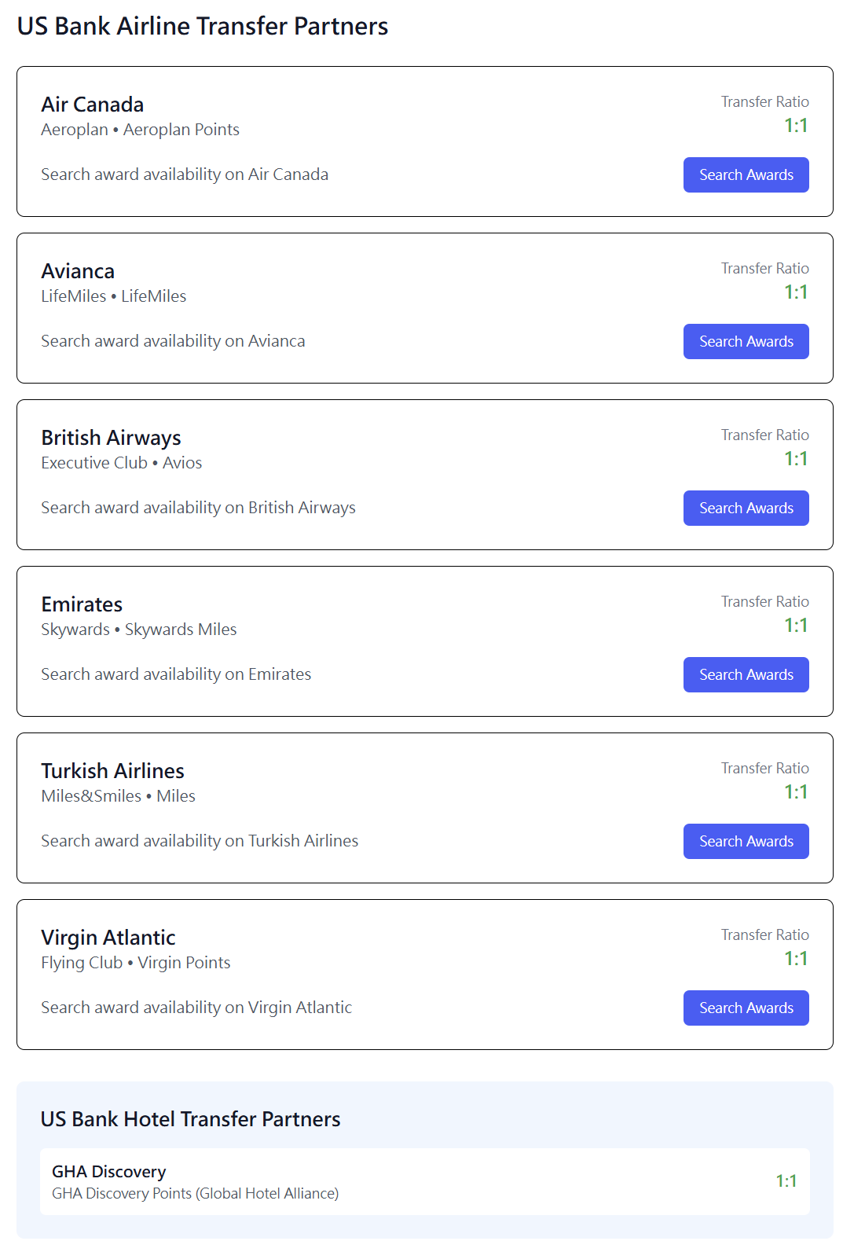Click the US Bank Airline Transfer Partners title
The height and width of the screenshot is (1252, 854).
point(203,26)
